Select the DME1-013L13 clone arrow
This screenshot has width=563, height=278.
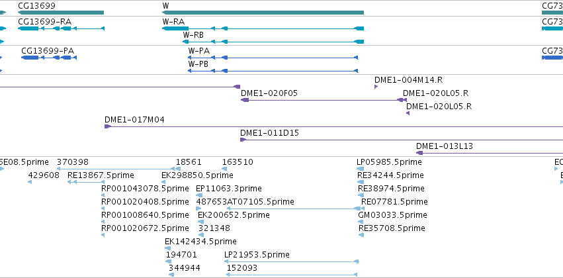(490, 153)
